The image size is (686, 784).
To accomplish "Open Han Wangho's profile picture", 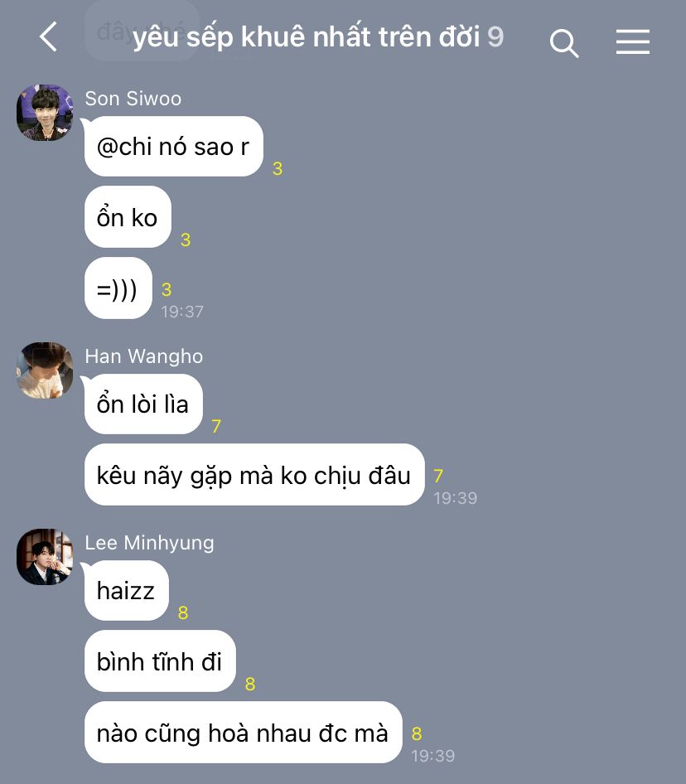I will [45, 370].
